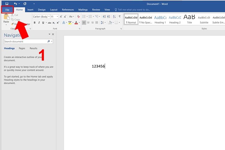Open the File tab
The image size is (225, 150).
click(7, 10)
